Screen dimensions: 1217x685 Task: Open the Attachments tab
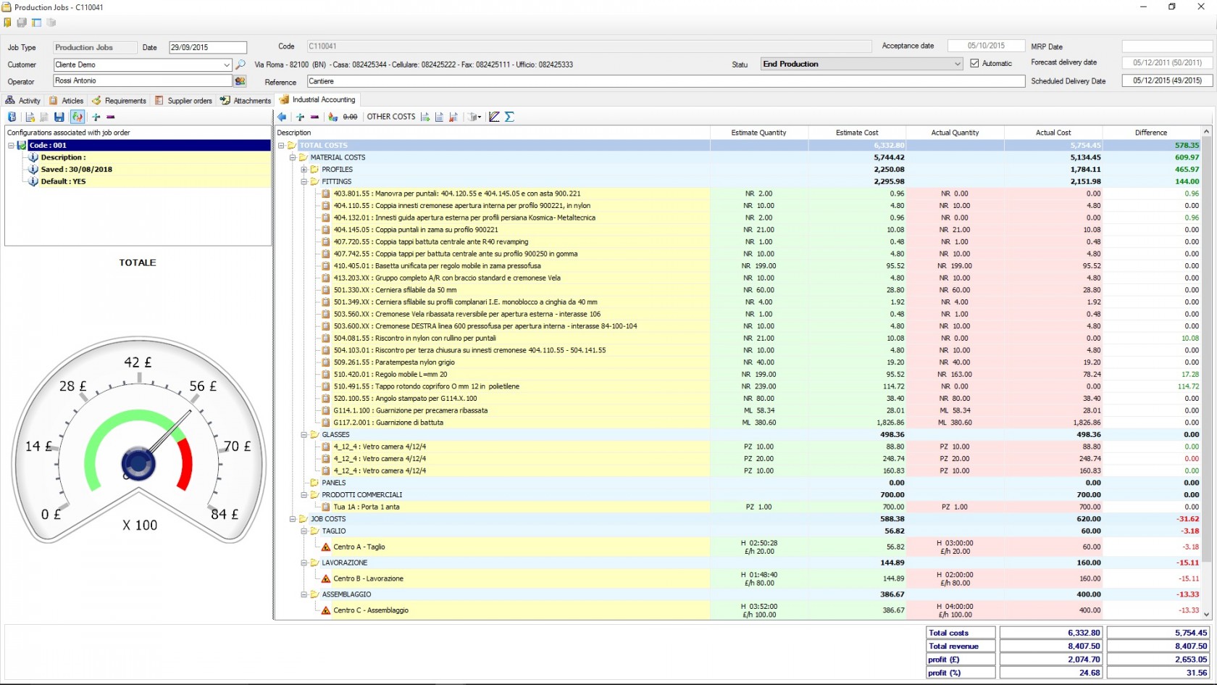(x=246, y=101)
